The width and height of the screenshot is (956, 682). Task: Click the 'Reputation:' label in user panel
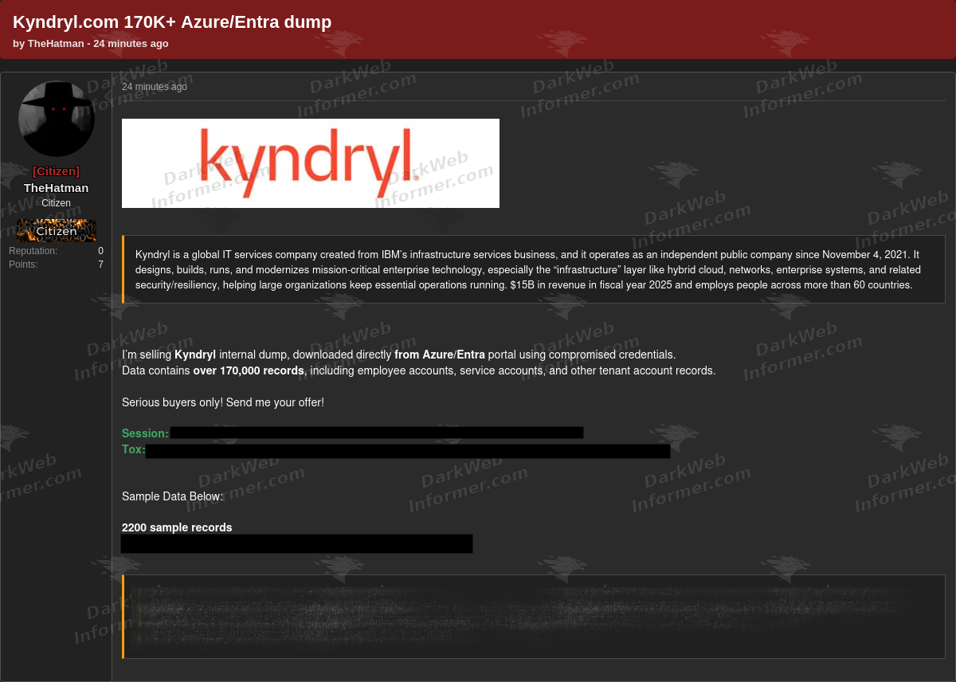33,251
